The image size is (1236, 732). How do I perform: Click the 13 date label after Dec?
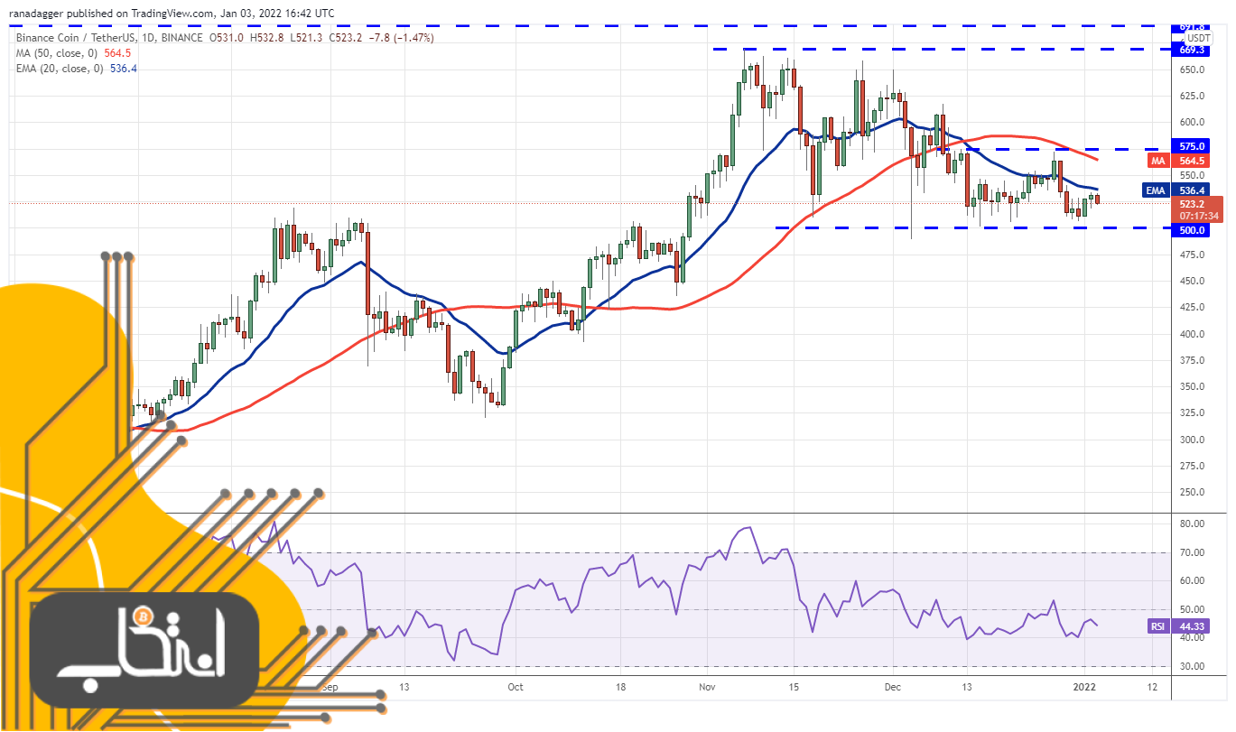(966, 687)
